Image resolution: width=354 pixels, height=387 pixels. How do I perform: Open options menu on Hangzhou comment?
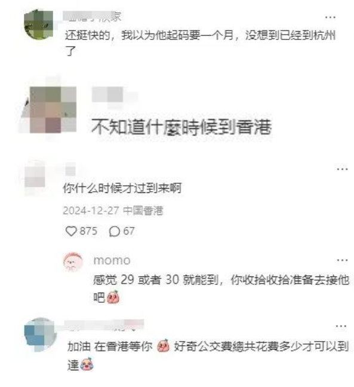click(x=330, y=17)
